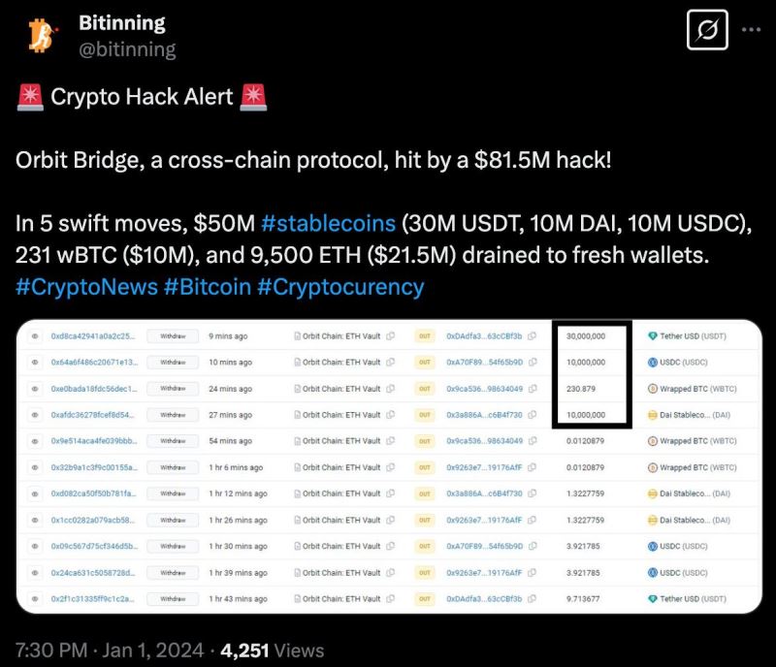Click the Withdraw button in the first row
Screen dimensions: 776x667
click(x=173, y=336)
